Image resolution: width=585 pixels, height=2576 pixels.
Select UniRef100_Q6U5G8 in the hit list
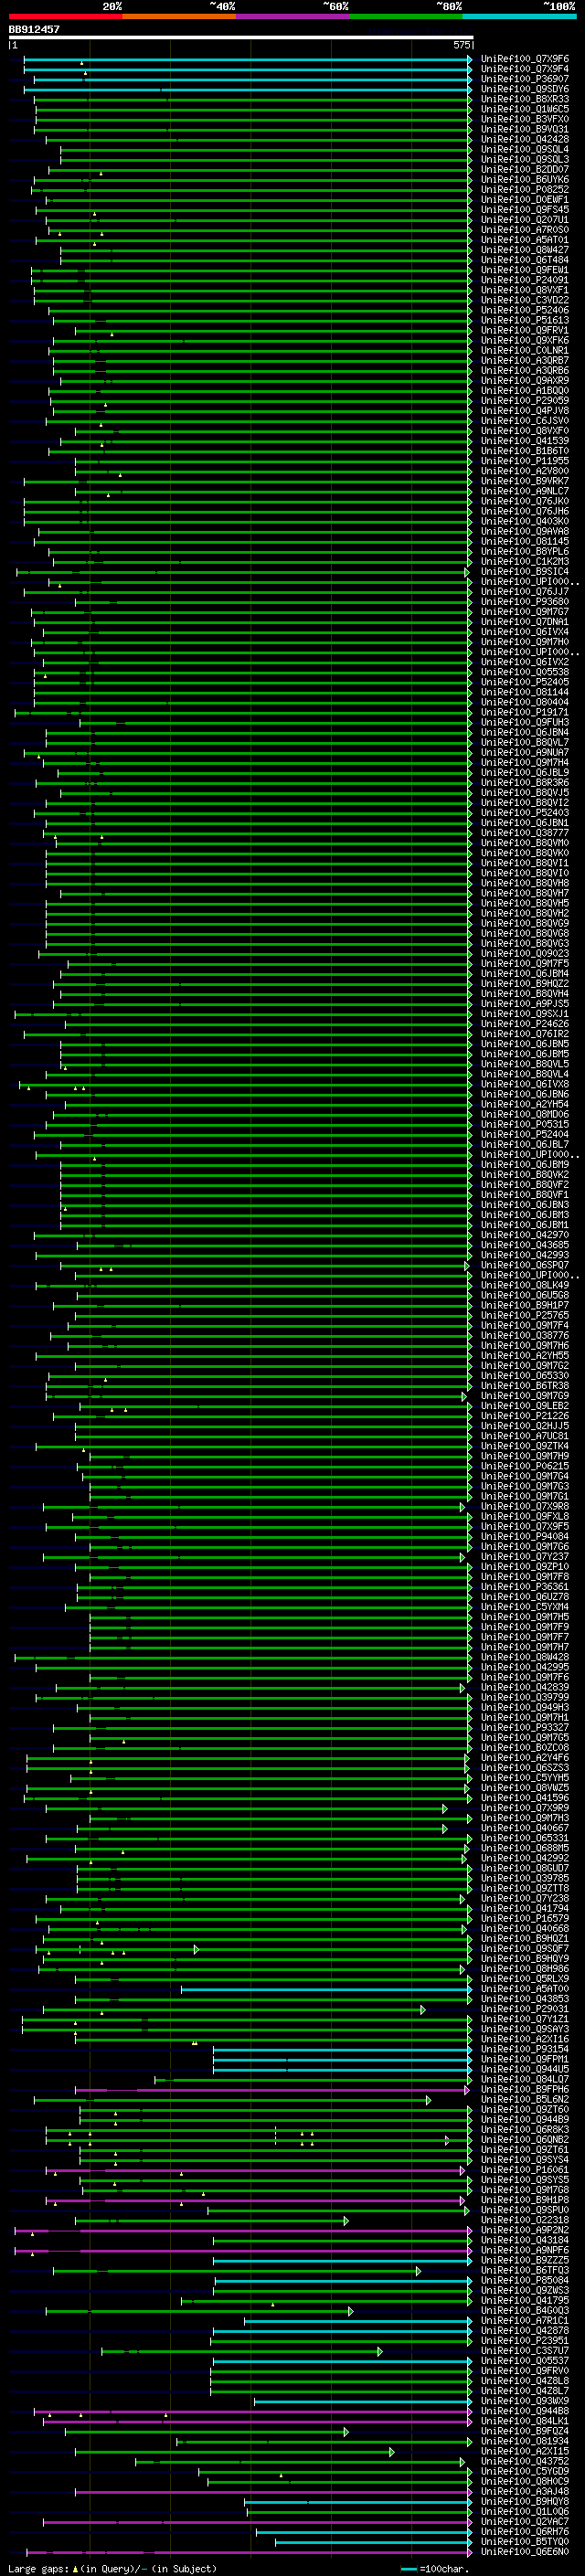(x=525, y=1295)
